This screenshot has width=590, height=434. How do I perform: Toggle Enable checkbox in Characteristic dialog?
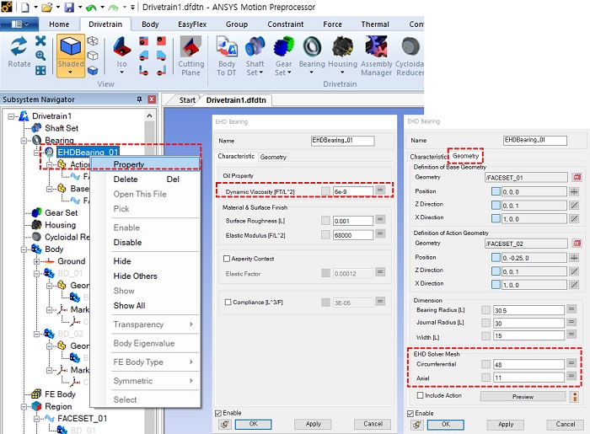tap(217, 413)
